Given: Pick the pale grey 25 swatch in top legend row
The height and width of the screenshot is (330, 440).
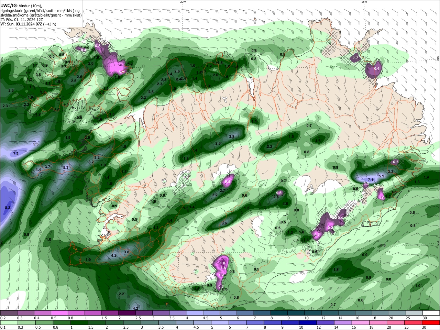Looking at the screenshot, I should 414,313.
